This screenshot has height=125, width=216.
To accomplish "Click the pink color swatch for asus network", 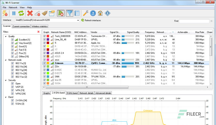I will (48, 60).
